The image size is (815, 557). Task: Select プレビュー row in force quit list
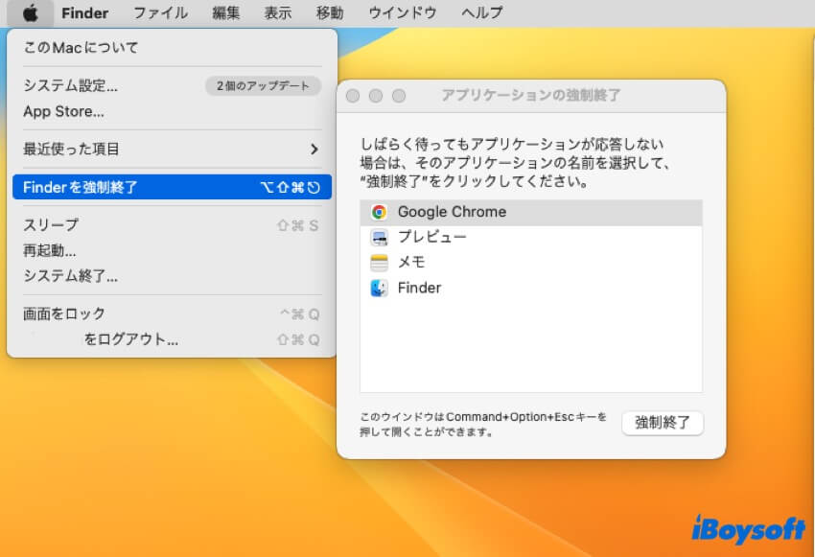pyautogui.click(x=530, y=238)
